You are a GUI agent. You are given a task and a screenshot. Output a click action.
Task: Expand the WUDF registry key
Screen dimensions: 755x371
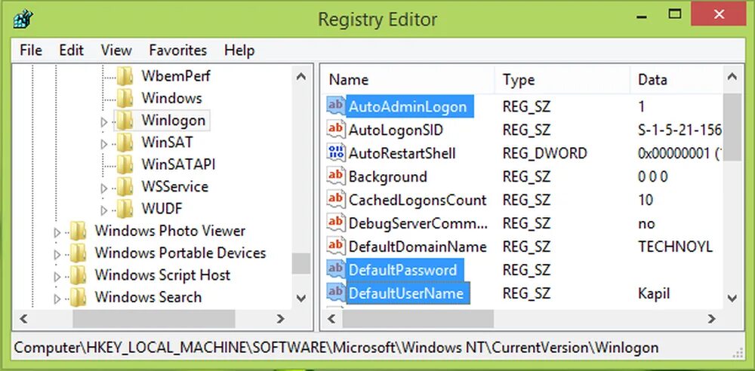(x=104, y=209)
